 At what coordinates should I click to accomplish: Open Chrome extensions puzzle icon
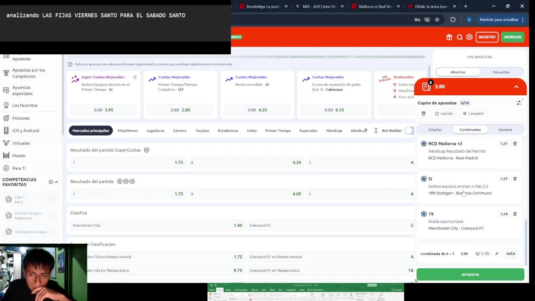tap(453, 20)
